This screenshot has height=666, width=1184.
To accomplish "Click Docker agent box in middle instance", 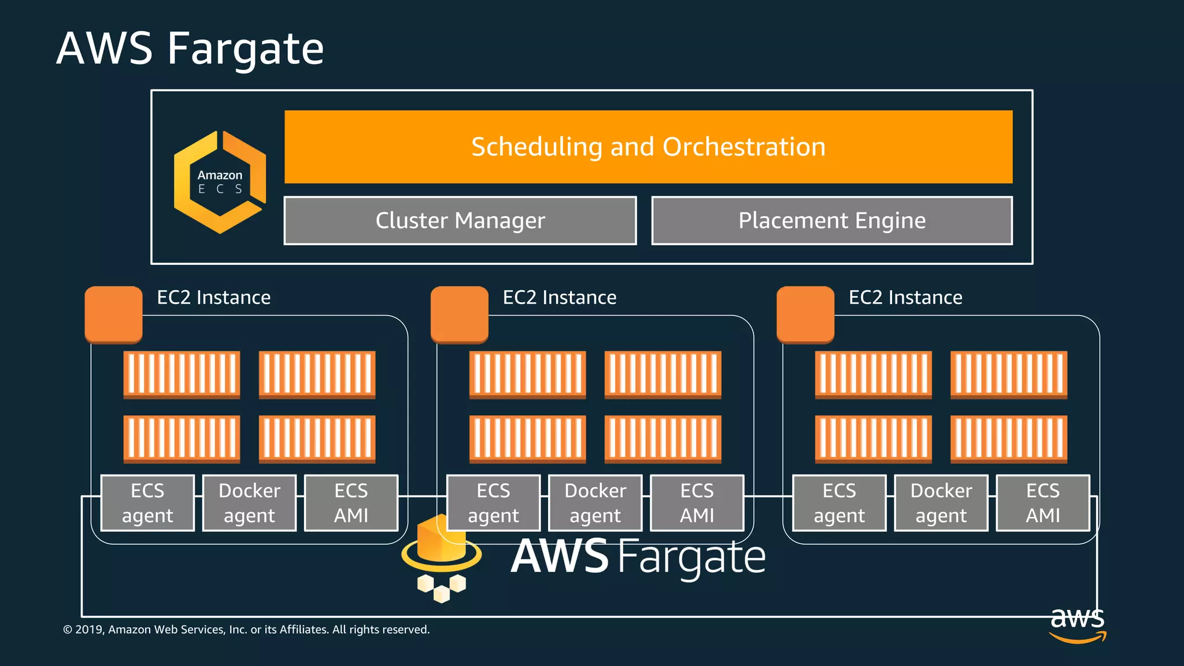I will point(595,503).
